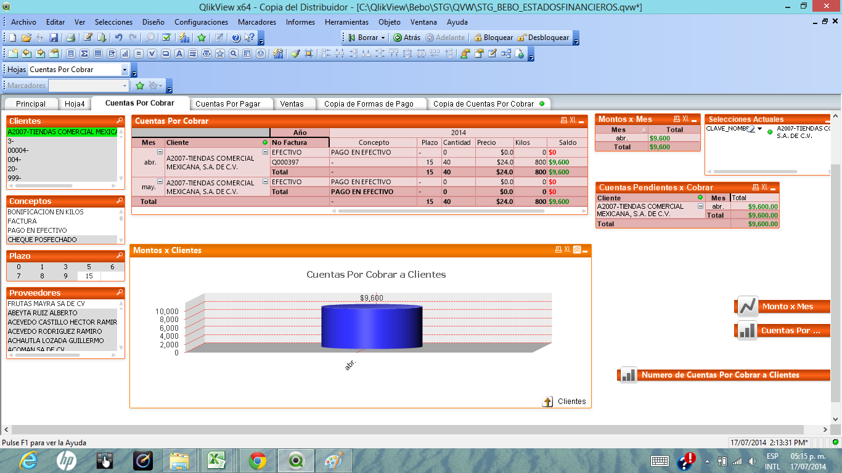842x473 pixels.
Task: Click Numero de Cuentas Por Cobrar a Clientes button
Action: point(724,375)
